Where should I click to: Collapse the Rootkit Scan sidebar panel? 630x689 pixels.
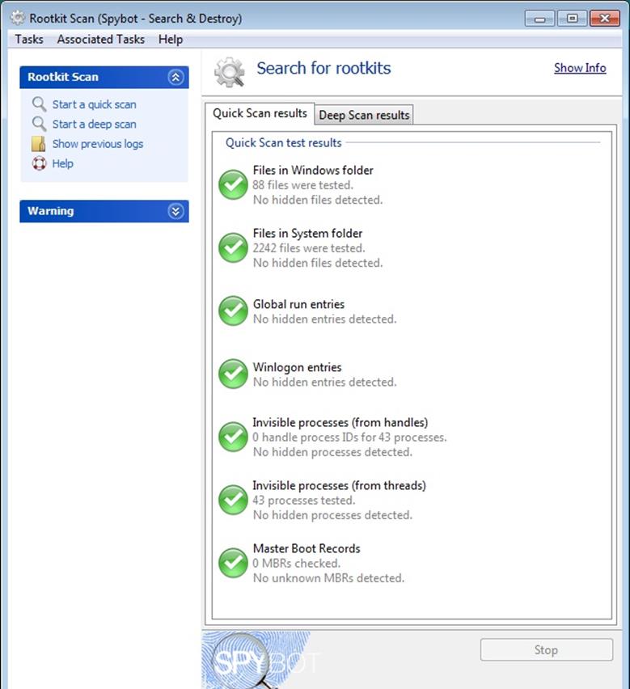pos(175,77)
